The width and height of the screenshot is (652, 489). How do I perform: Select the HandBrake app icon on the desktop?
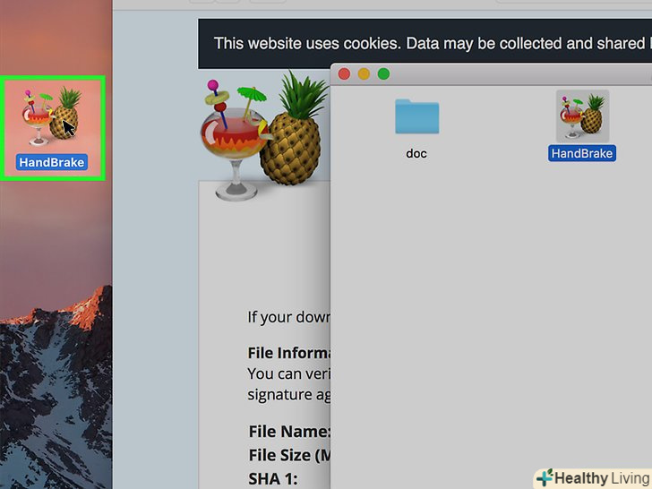[52, 116]
